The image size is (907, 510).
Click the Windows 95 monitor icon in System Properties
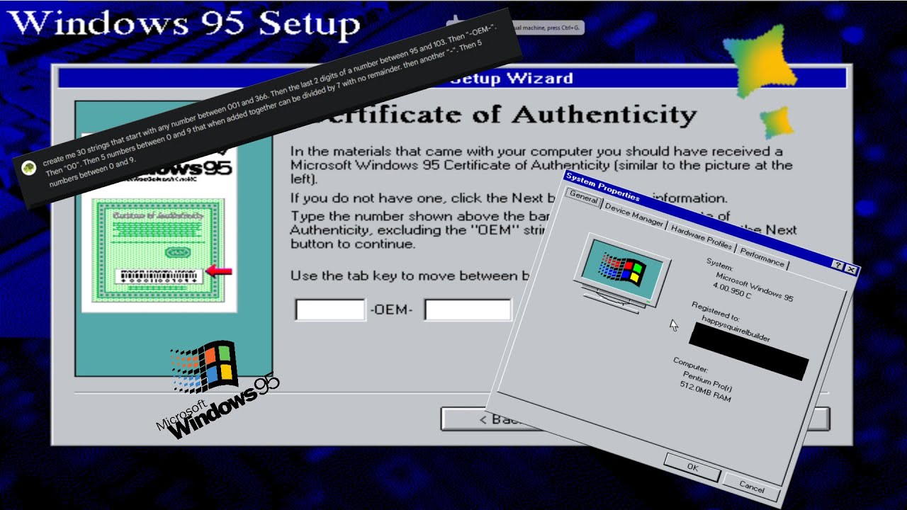(x=620, y=273)
